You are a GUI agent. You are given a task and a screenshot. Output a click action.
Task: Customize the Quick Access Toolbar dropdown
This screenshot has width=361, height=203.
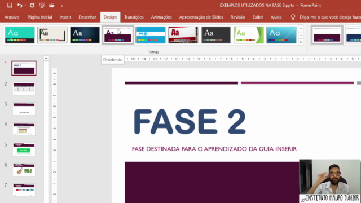point(61,6)
